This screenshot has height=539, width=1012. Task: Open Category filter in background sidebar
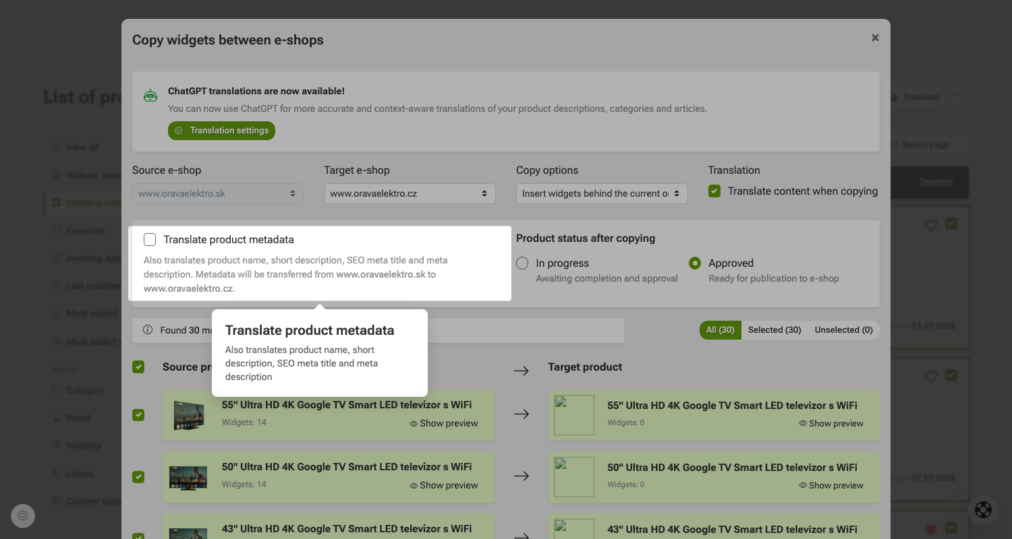tap(78, 390)
